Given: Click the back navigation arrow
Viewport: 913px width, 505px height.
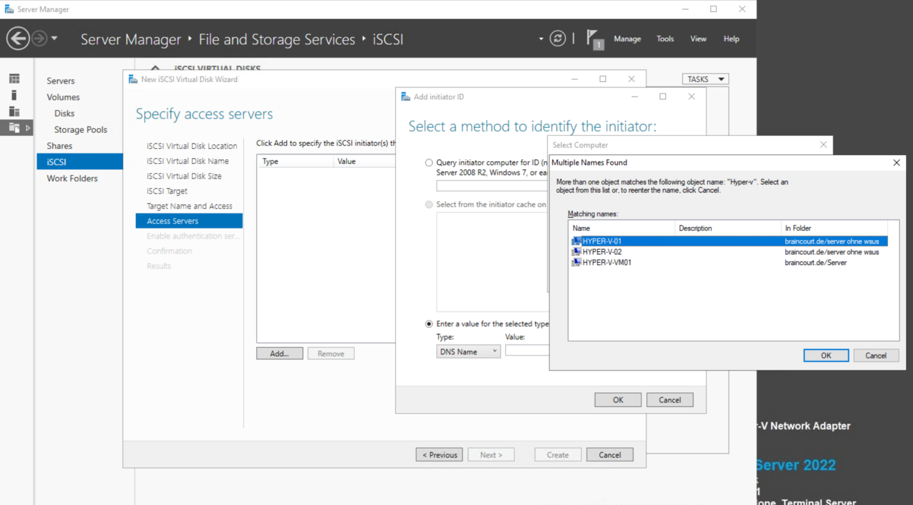Looking at the screenshot, I should pos(18,38).
